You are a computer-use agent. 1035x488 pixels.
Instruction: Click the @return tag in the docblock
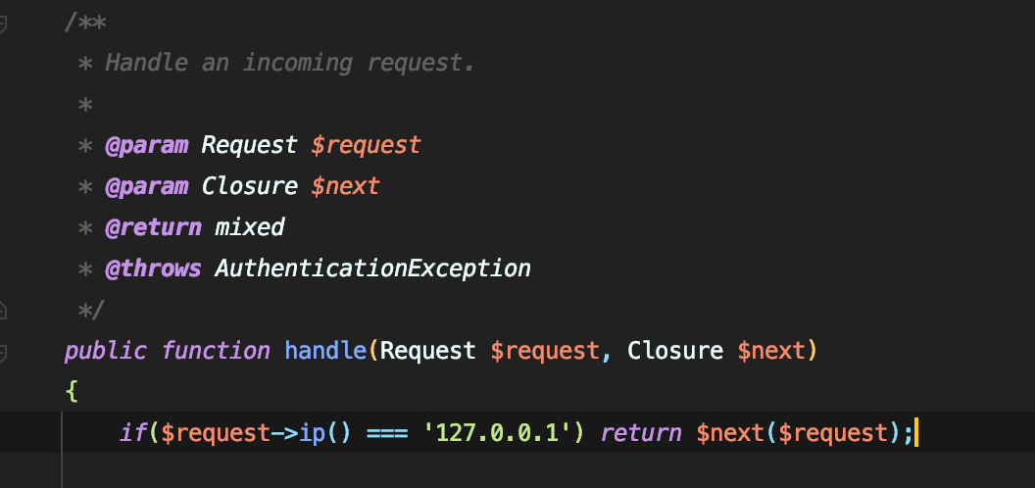coord(153,227)
